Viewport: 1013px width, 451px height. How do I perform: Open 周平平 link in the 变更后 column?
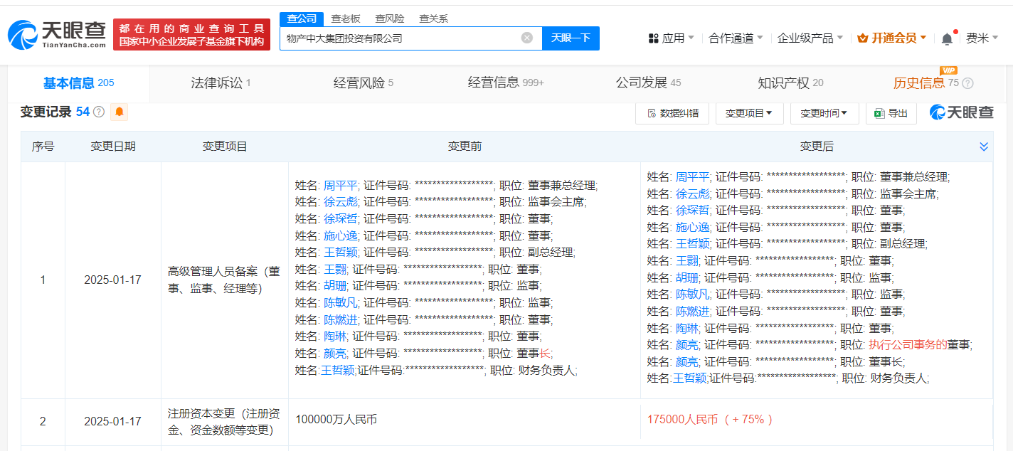[693, 177]
